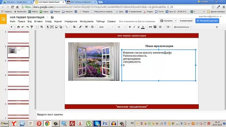This screenshot has height=127, width=226.
Task: Click the План презентации slide title
Action: click(159, 46)
